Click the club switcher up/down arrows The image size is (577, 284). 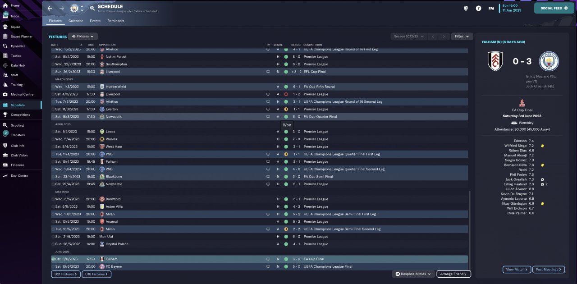click(82, 8)
